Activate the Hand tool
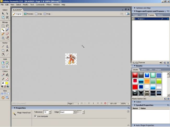170x127 pixels. [3, 98]
